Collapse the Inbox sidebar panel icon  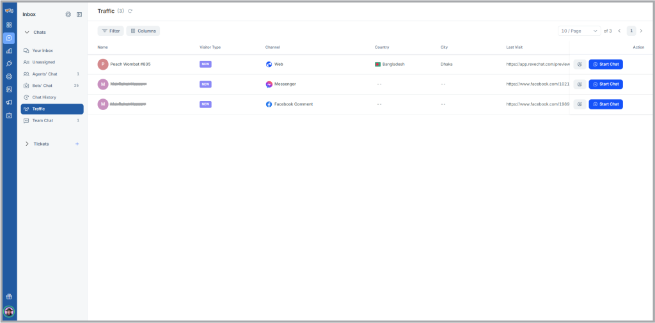(x=79, y=14)
